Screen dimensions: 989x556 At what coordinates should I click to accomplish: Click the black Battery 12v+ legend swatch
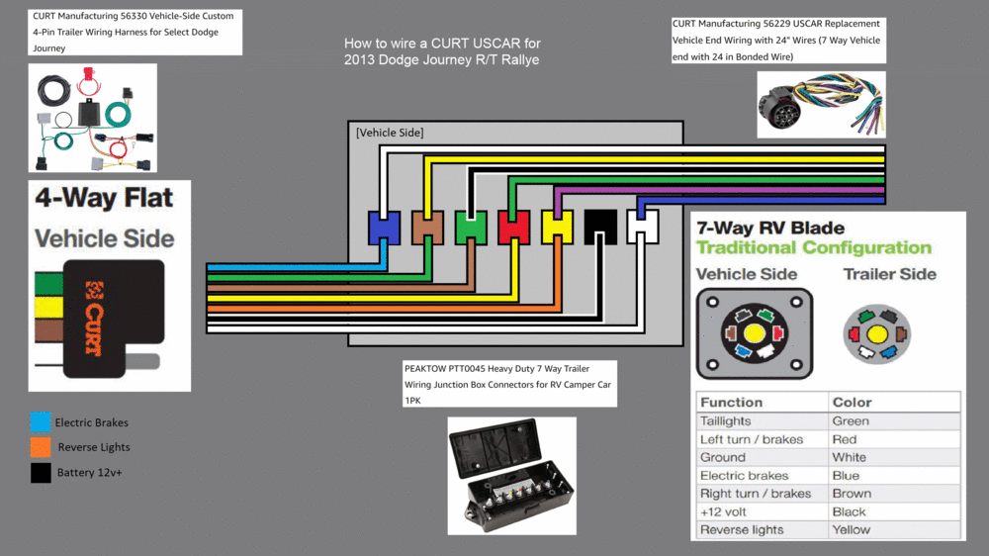(41, 472)
